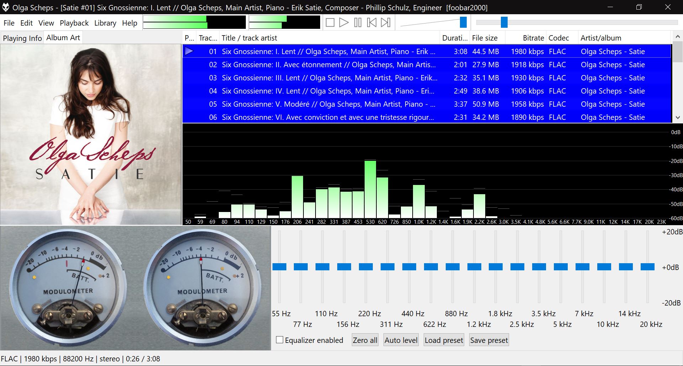Switch to the Album Art tab
Viewport: 683px width, 366px height.
[63, 37]
